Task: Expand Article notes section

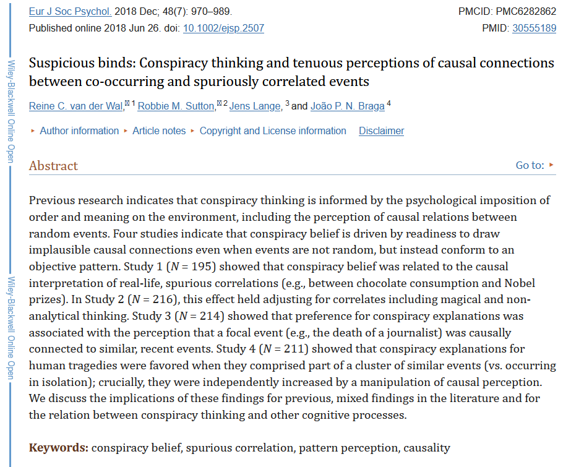Action: point(159,131)
